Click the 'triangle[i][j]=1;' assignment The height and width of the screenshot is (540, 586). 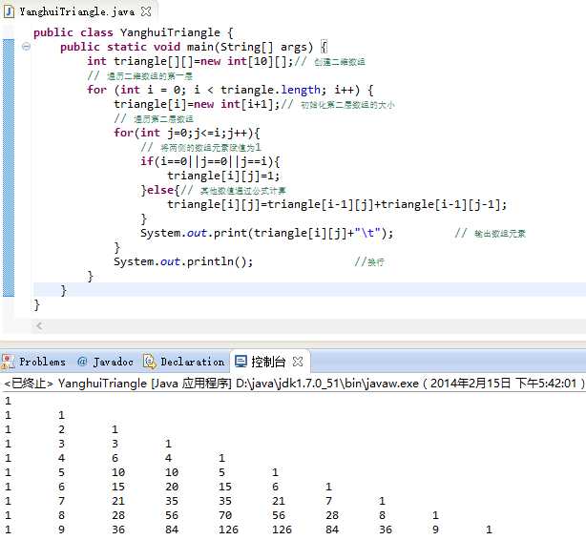click(x=223, y=176)
